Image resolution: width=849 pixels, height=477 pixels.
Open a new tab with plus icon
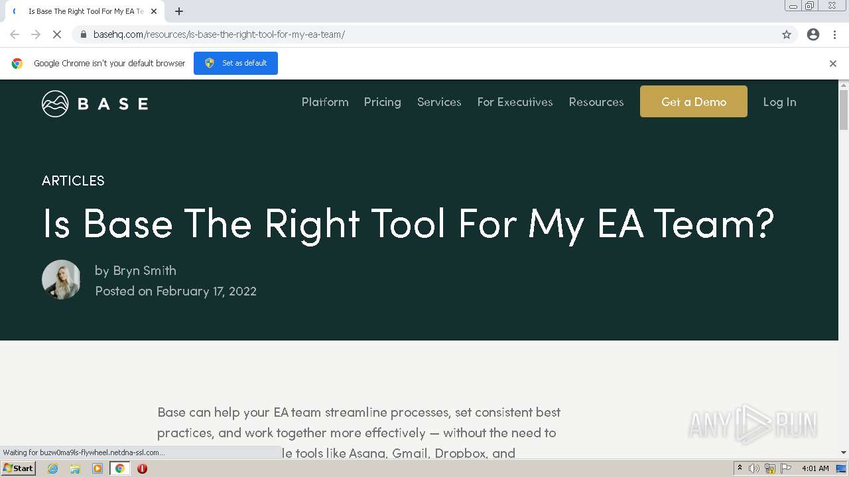(179, 11)
